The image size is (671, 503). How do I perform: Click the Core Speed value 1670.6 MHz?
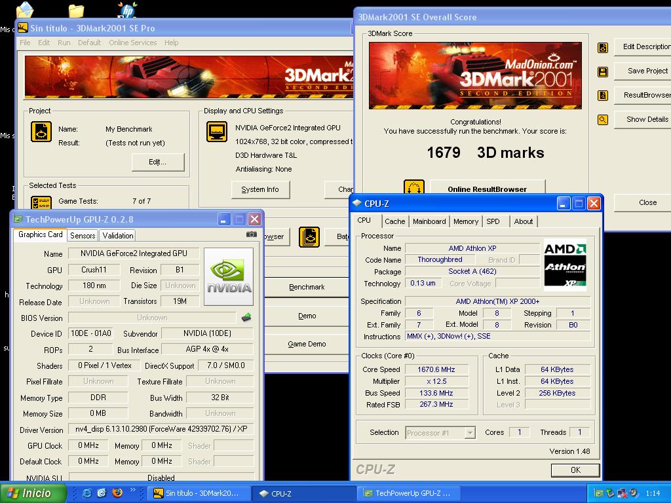pyautogui.click(x=436, y=369)
